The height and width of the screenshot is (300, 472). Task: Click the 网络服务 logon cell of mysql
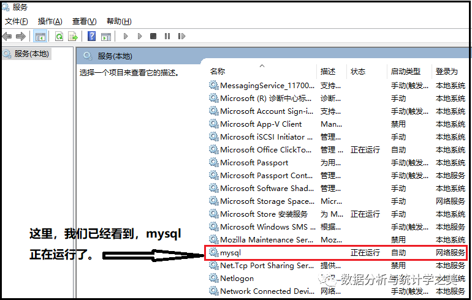(x=451, y=252)
